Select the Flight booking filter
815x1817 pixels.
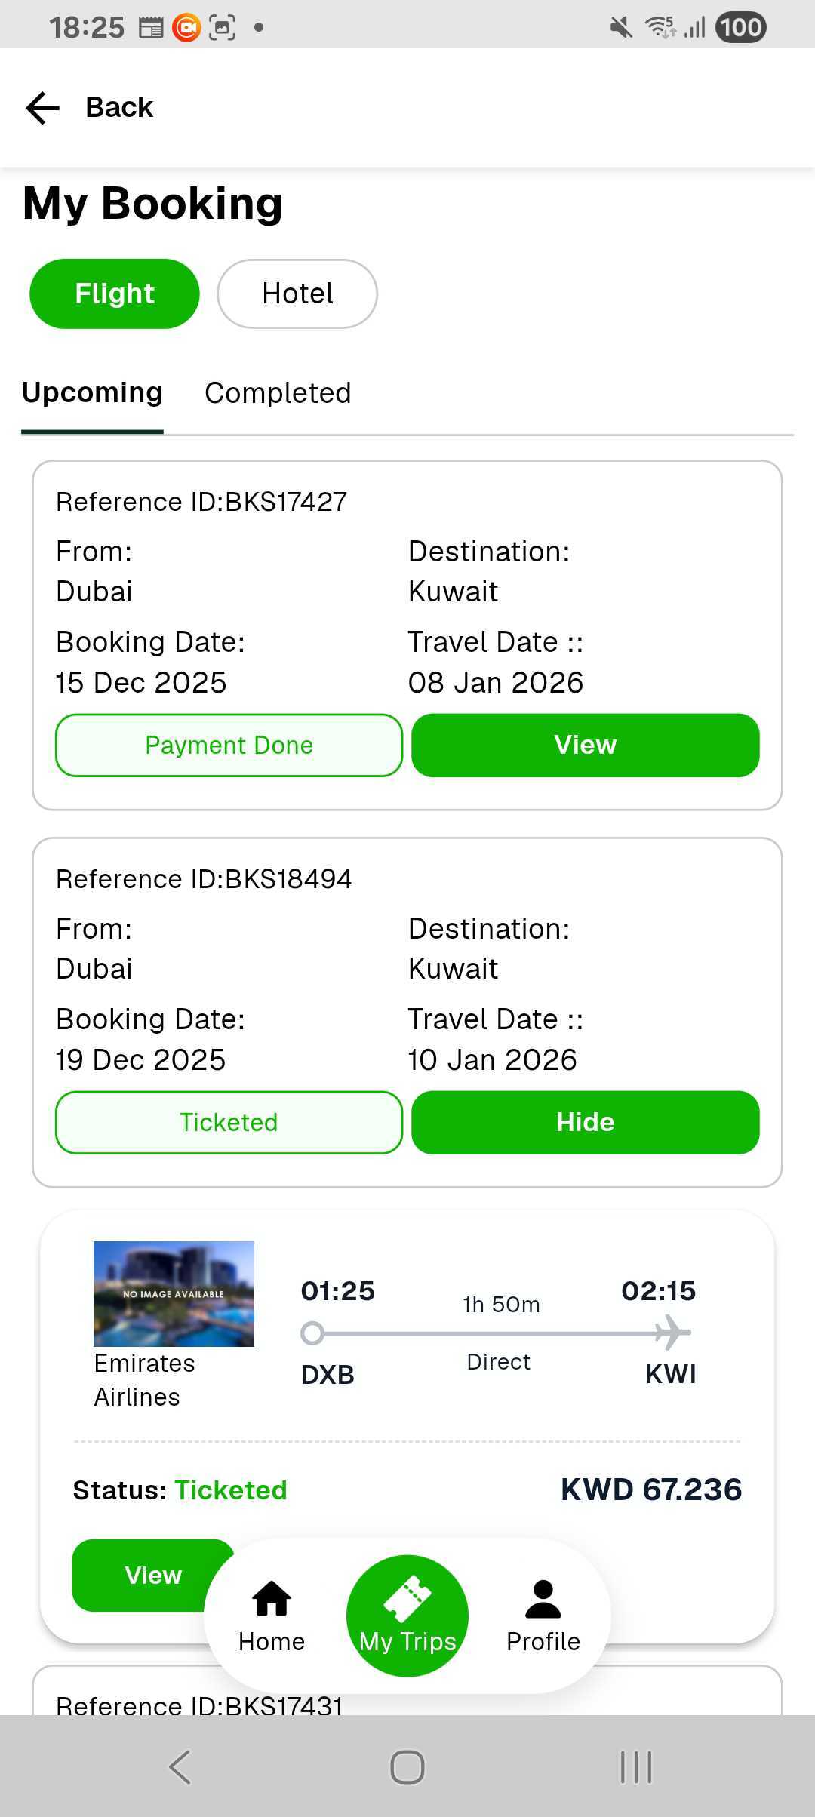pyautogui.click(x=115, y=294)
